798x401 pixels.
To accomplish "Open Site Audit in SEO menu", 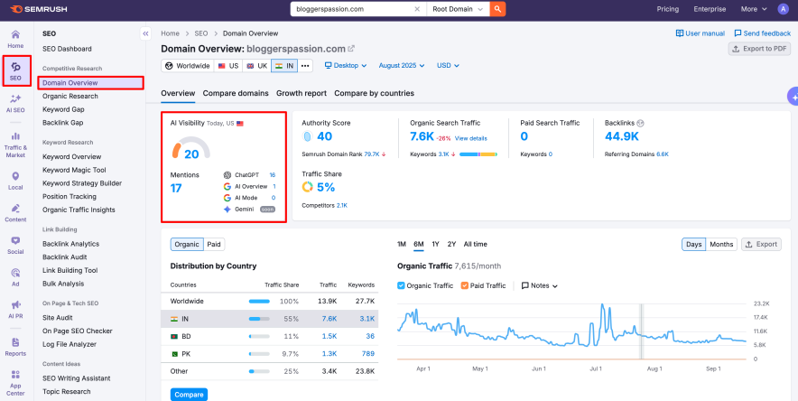I will (x=58, y=318).
